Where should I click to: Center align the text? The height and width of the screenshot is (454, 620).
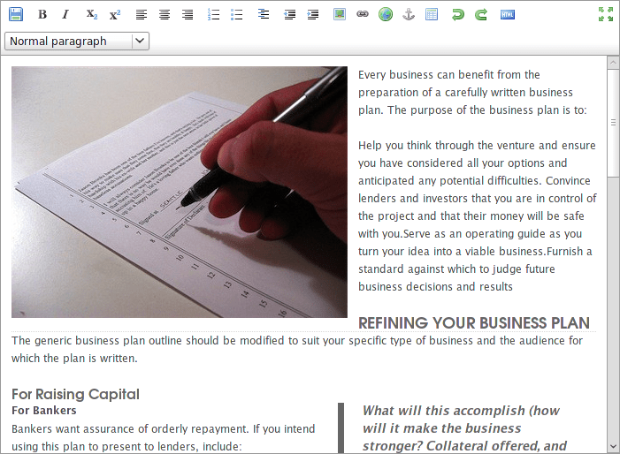[x=165, y=15]
